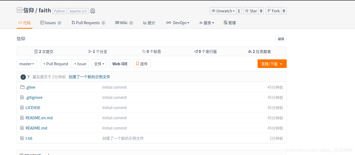Click the + Pull Request button
Viewport: 355px width, 155px height.
coord(56,64)
